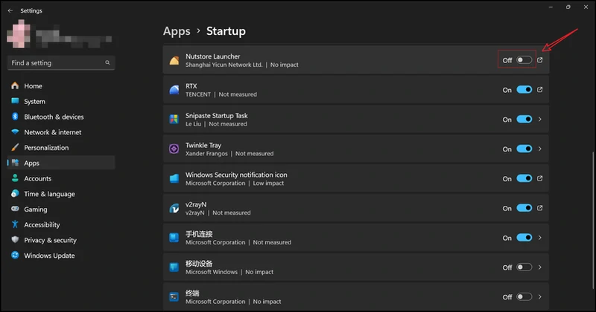596x312 pixels.
Task: Expand the Snipaste Startup Task chevron
Action: (x=540, y=120)
